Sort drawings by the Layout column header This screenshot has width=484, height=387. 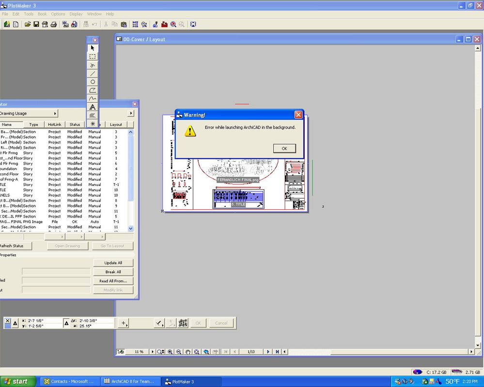116,124
